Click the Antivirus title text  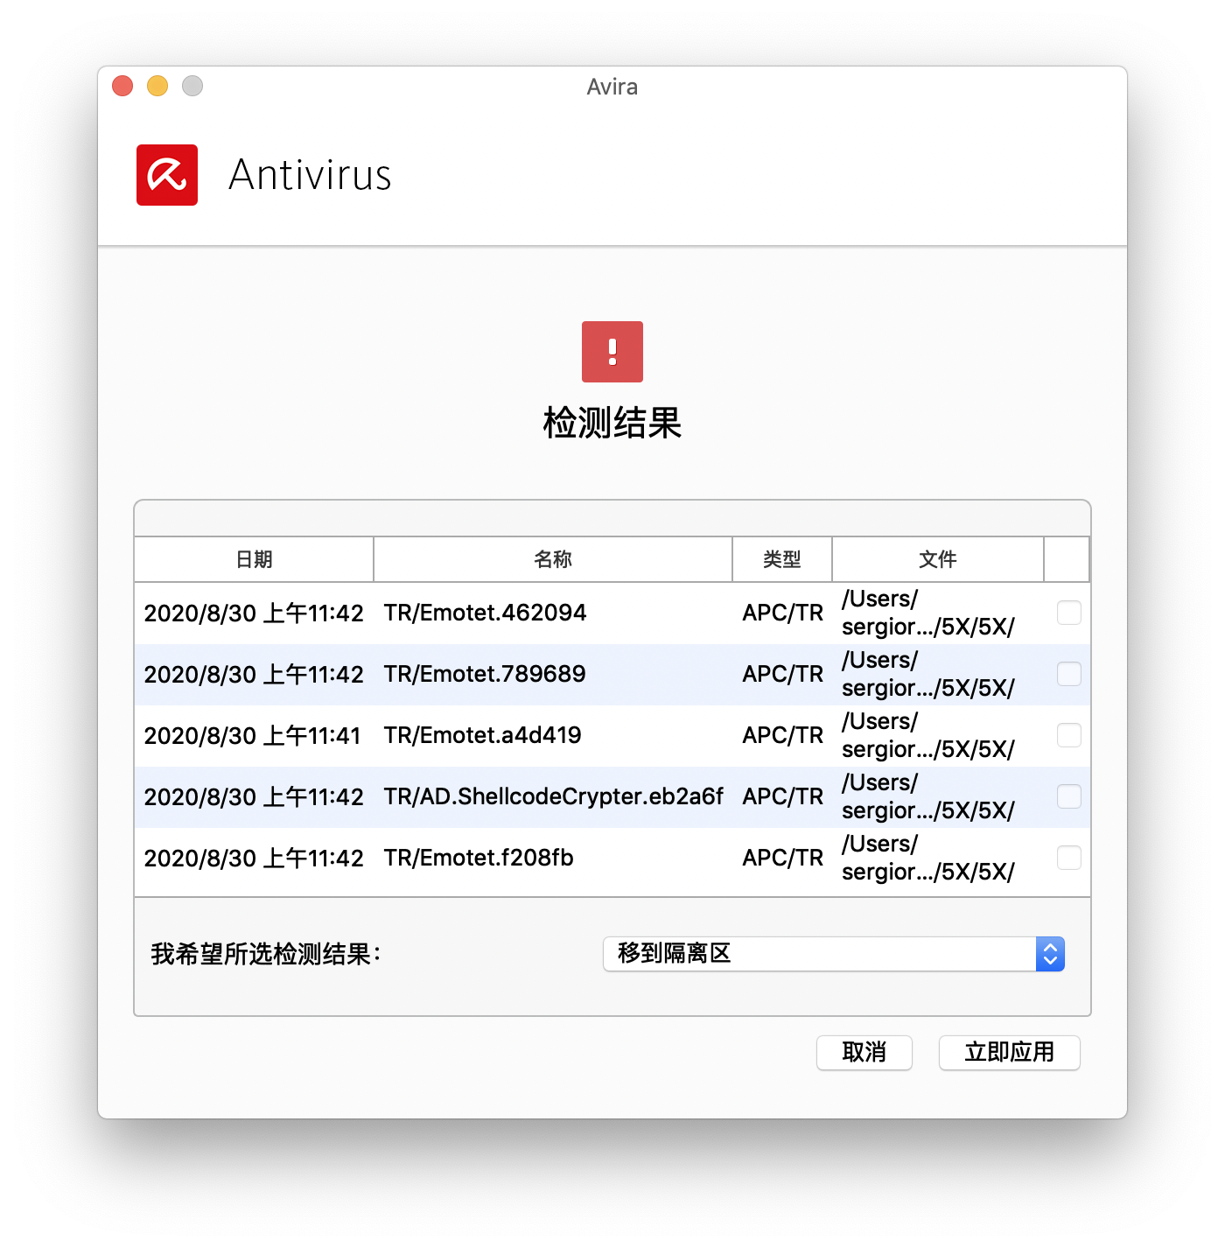click(310, 175)
